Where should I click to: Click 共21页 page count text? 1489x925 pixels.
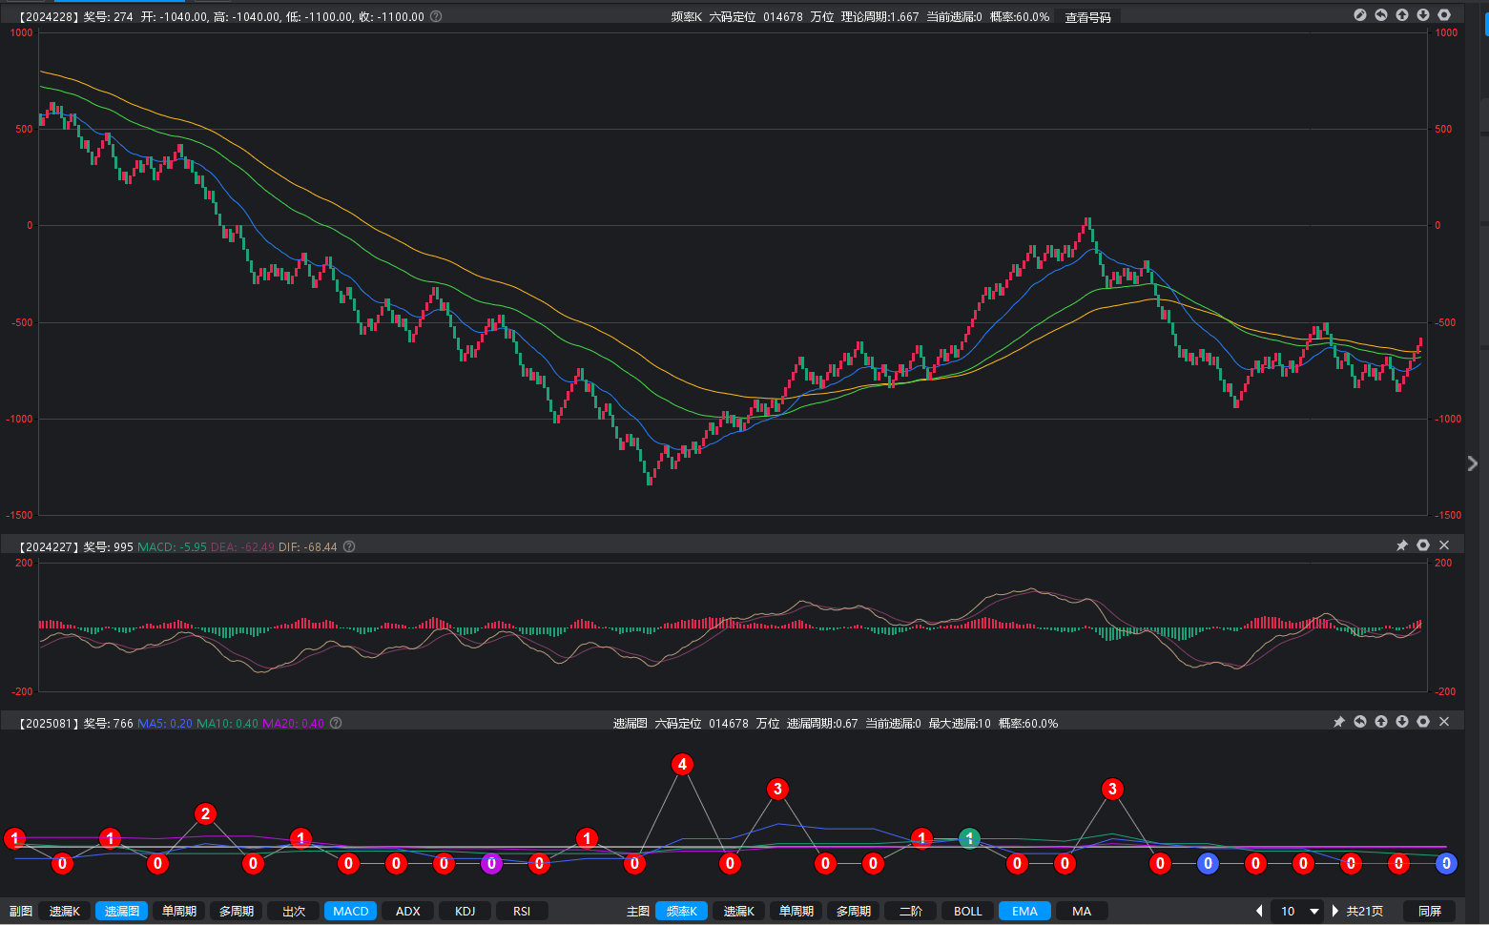pos(1365,911)
